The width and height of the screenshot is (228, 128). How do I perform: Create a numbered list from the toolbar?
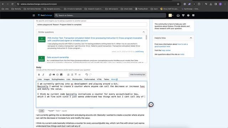68,75
